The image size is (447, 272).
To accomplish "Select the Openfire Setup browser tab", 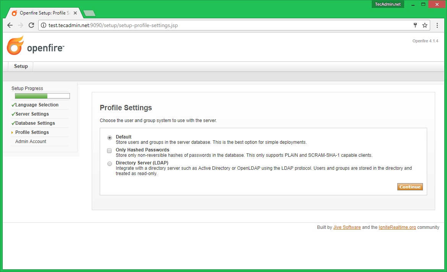I will point(44,13).
